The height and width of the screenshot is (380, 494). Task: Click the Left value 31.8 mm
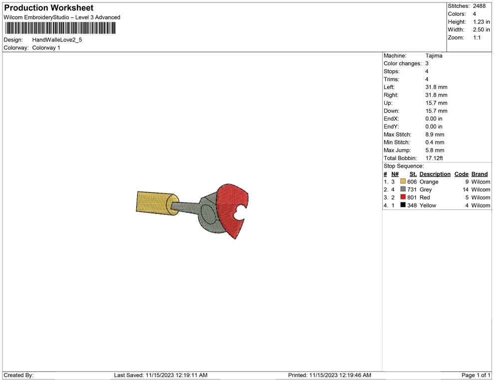(x=436, y=87)
